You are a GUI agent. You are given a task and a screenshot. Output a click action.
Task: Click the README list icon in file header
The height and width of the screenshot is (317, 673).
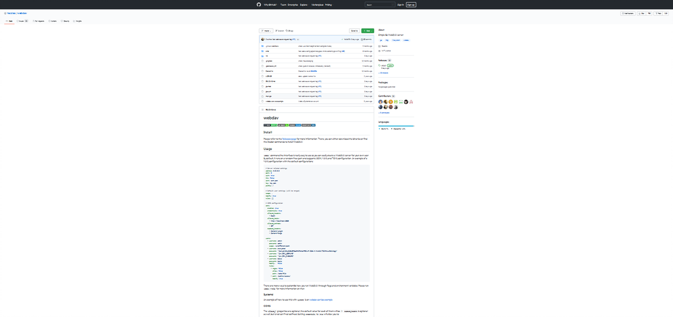pos(263,109)
